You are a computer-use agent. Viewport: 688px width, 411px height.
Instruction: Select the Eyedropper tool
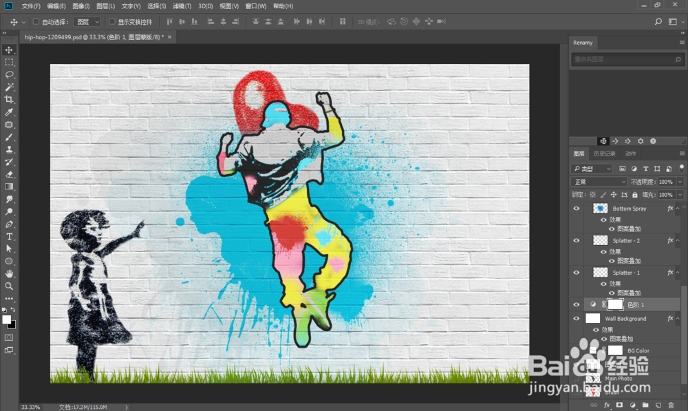pyautogui.click(x=9, y=112)
